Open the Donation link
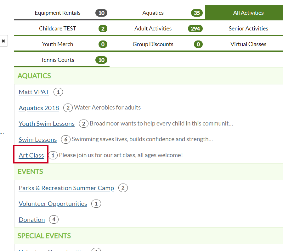The height and width of the screenshot is (251, 283). tap(32, 220)
